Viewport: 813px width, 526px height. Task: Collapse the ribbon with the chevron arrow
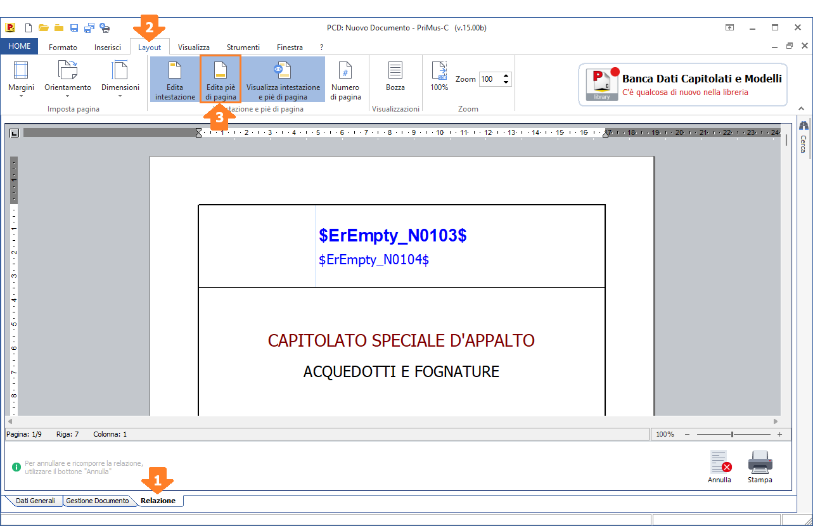tap(800, 108)
